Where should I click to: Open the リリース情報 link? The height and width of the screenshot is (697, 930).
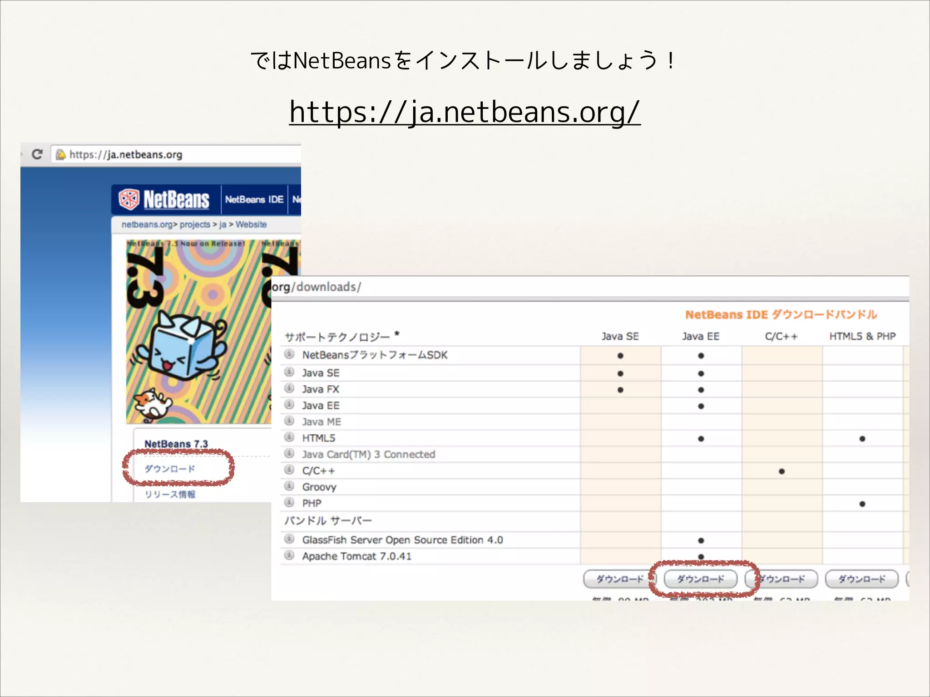170,494
